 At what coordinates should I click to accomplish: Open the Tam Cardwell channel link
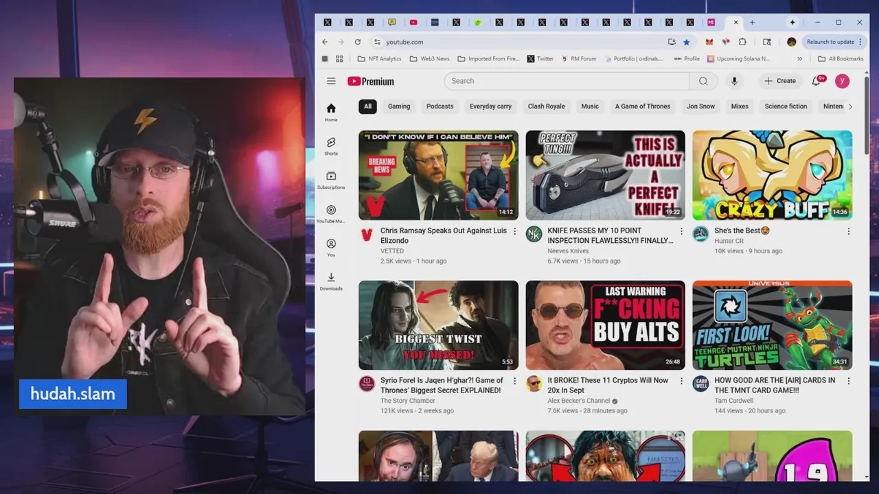coord(733,401)
